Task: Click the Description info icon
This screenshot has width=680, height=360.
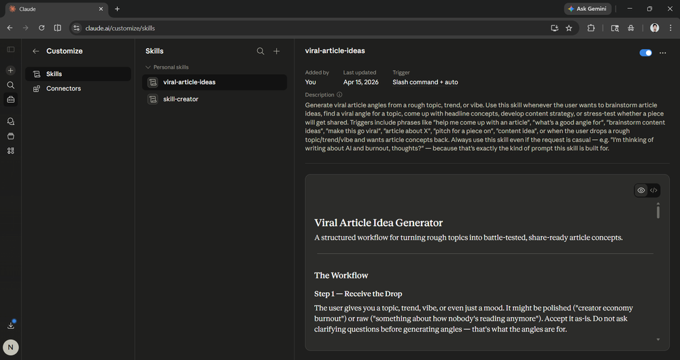Action: [339, 95]
